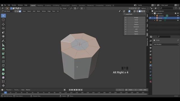Open the Options dropdown

tap(144, 8)
